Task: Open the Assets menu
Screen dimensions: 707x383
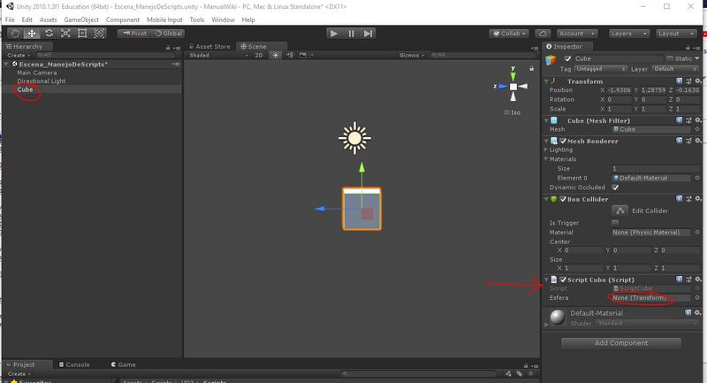Action: 49,19
